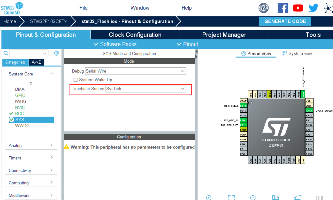Open the Debug Serial Wire dropdown
The image size is (333, 200).
(x=135, y=71)
